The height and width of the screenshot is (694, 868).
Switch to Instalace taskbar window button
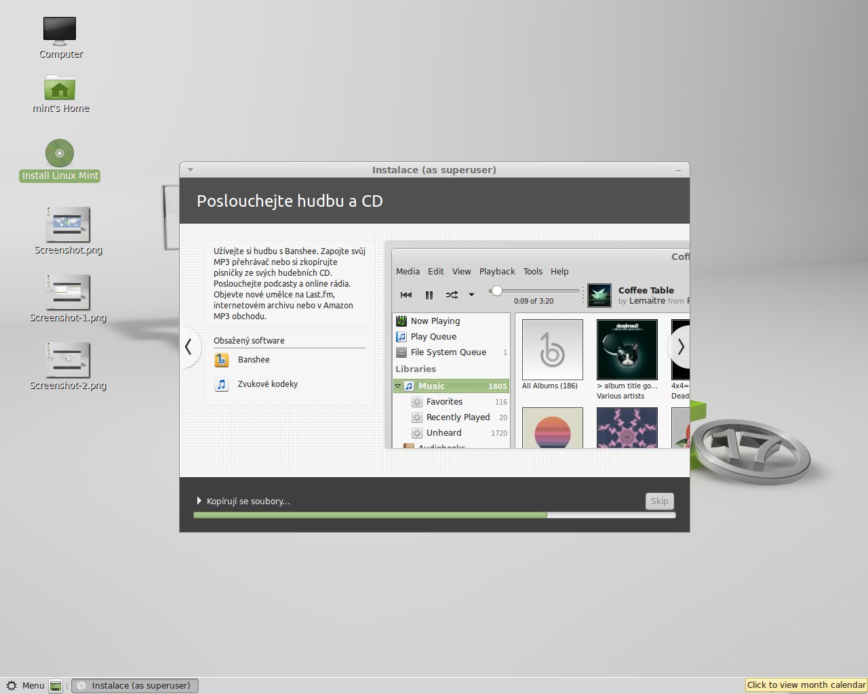tap(136, 686)
